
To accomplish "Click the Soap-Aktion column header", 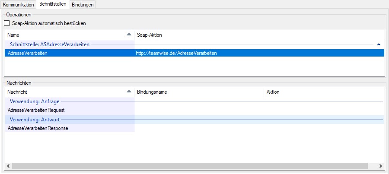I will click(x=149, y=35).
